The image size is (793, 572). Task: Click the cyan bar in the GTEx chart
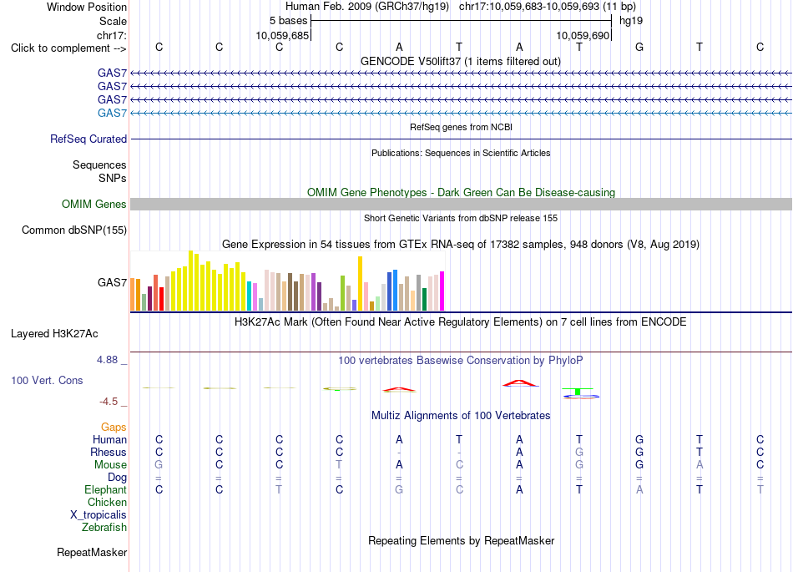[249, 296]
